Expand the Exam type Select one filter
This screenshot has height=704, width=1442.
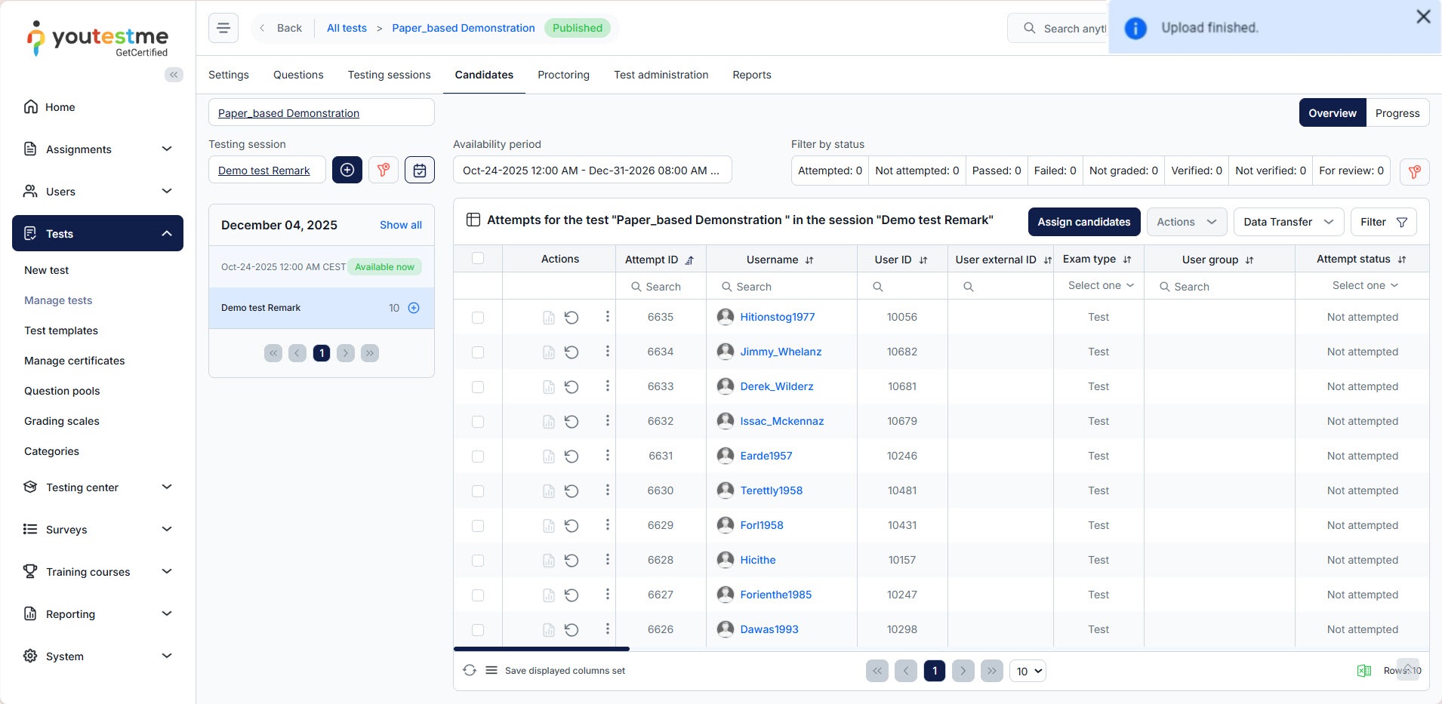pos(1099,286)
